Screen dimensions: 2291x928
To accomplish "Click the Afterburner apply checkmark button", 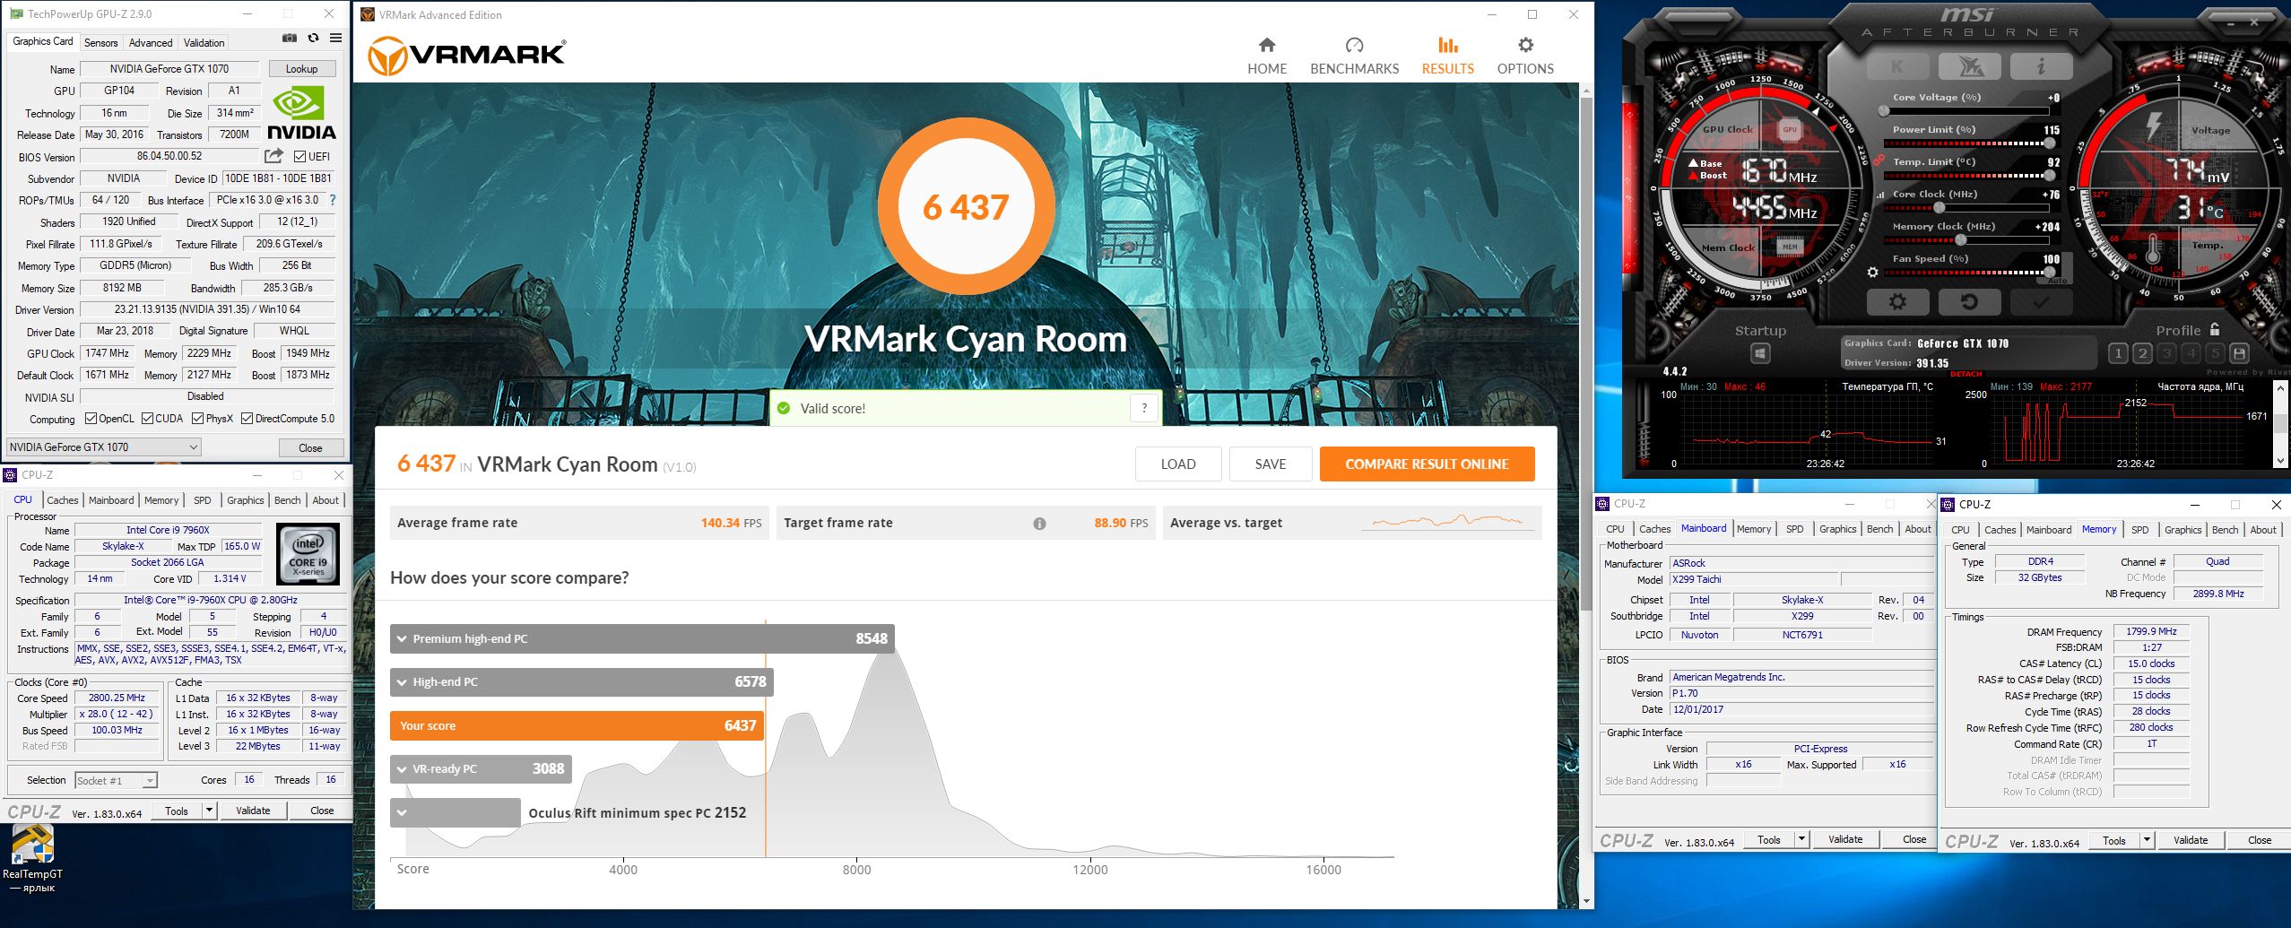I will coord(2041,302).
